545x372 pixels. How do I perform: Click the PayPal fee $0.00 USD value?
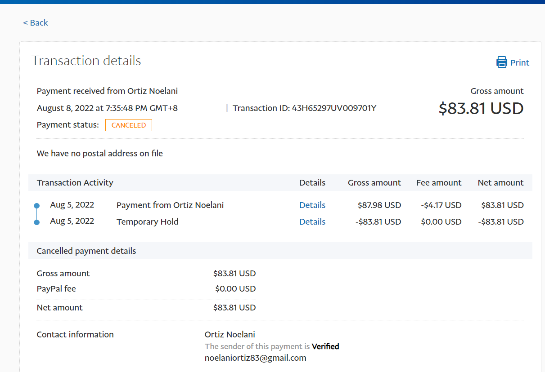[235, 288]
